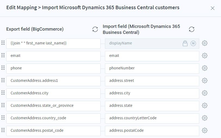The image size is (221, 138).
Task: Click drag handle of CustomerAddress.city row
Action: pyautogui.click(x=3, y=93)
